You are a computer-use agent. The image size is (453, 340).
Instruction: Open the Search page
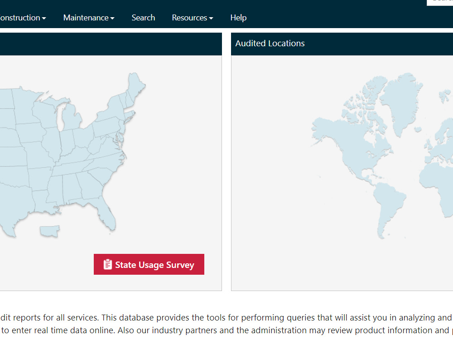143,18
